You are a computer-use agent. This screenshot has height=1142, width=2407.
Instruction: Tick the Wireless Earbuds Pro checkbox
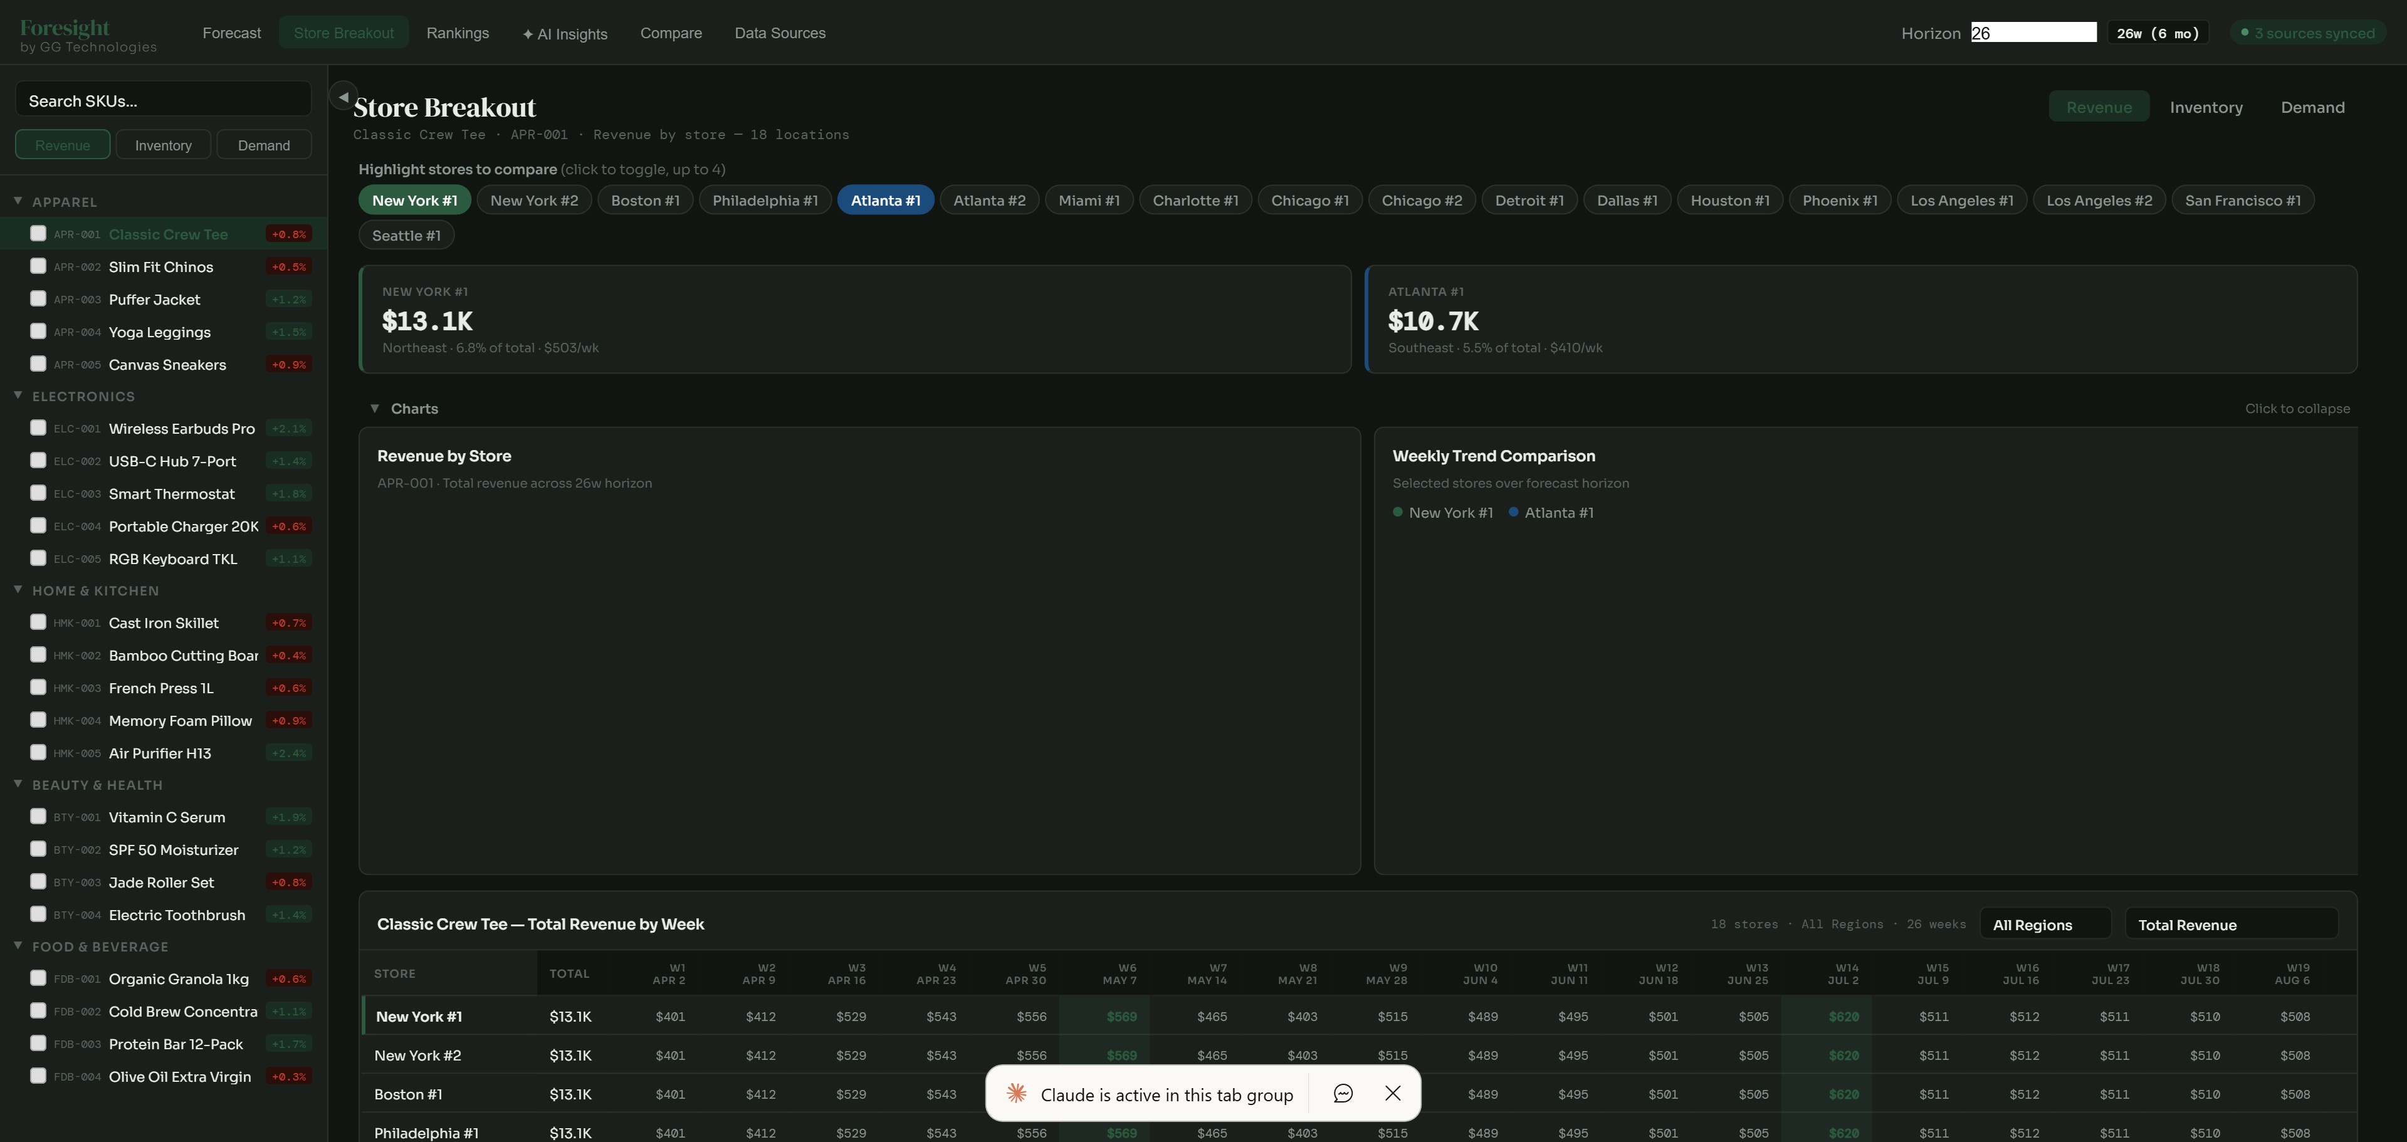[38, 428]
